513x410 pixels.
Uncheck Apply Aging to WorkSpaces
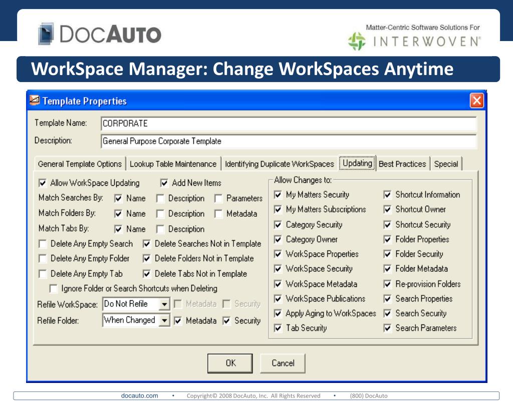[278, 313]
